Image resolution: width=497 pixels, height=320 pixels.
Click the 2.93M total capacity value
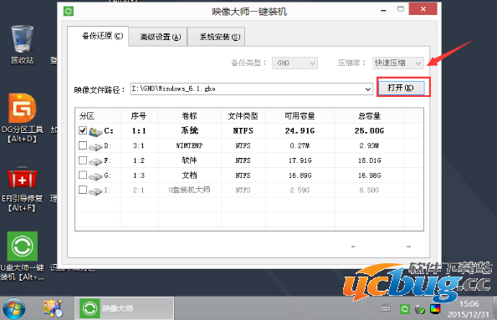(x=369, y=146)
